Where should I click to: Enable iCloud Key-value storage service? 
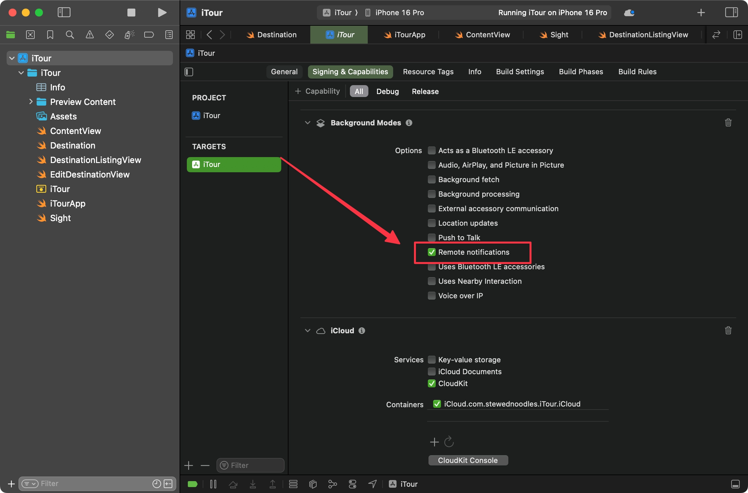tap(431, 360)
